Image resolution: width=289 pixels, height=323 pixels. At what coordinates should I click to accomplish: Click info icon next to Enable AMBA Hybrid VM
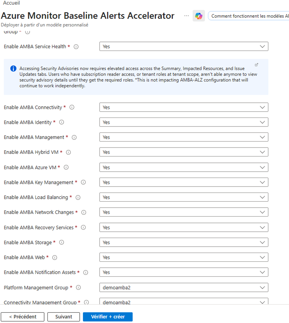[69, 152]
